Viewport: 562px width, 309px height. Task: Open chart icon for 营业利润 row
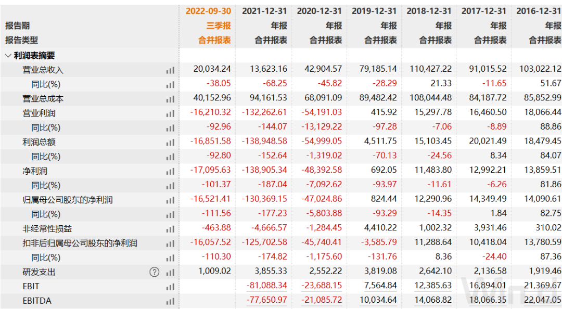click(170, 113)
